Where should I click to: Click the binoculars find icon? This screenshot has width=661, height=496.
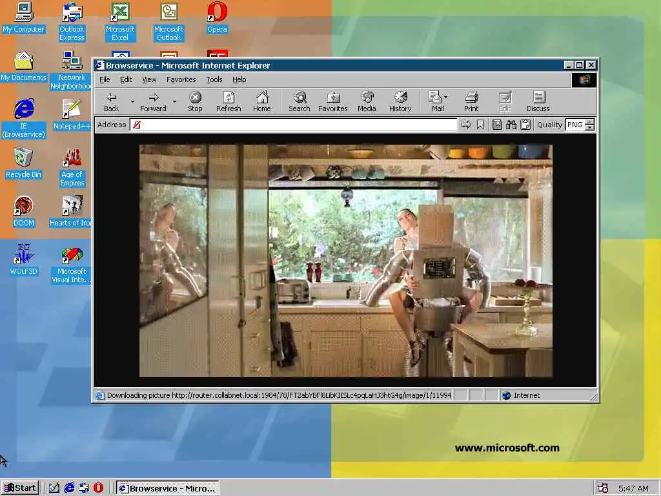511,125
